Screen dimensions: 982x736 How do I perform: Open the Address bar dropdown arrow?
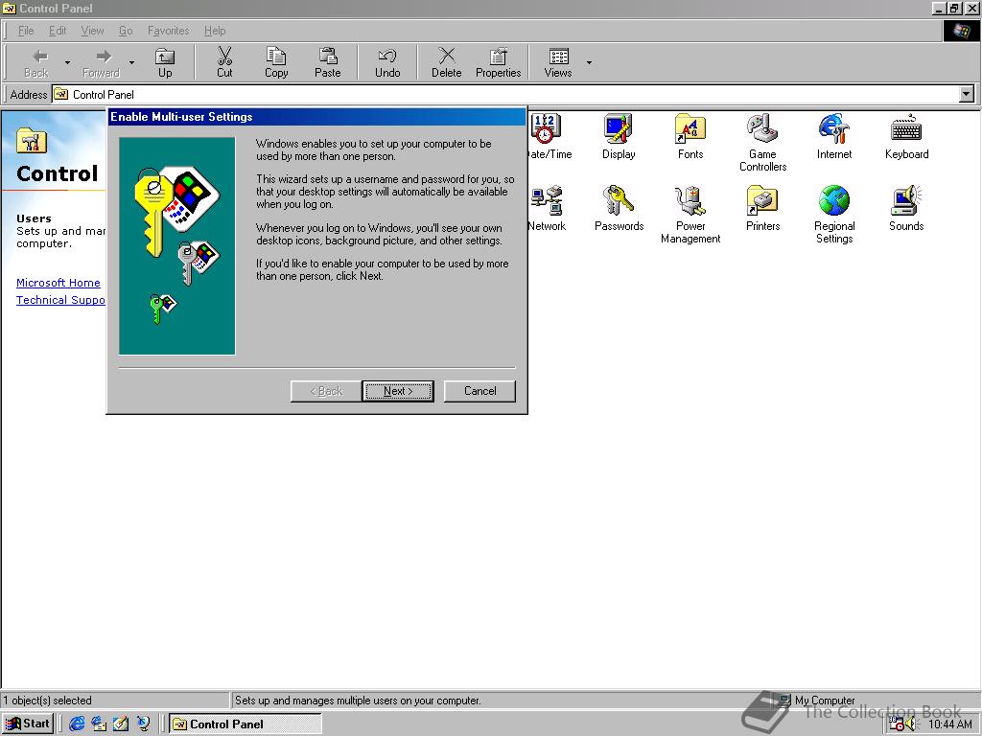pyautogui.click(x=968, y=94)
